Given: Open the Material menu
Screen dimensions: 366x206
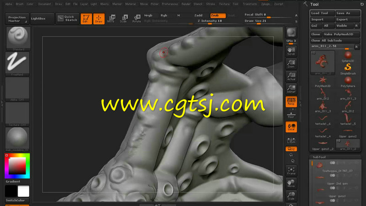Looking at the screenshot, I should point(130,4).
